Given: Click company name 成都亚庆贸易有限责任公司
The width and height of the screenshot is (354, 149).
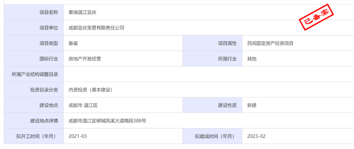Looking at the screenshot, I should (96, 28).
